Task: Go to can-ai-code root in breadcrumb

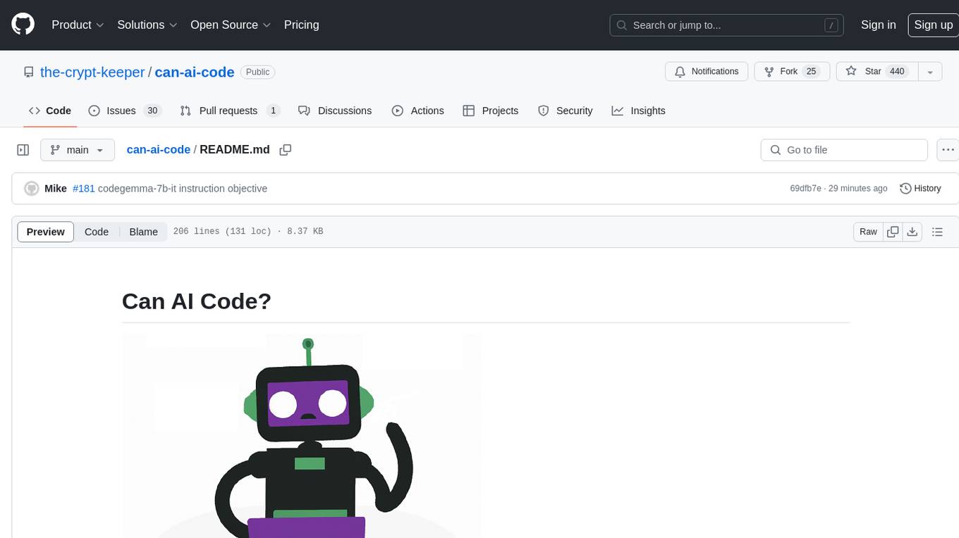Action: click(159, 149)
